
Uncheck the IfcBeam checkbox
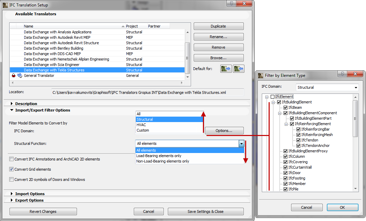click(285, 107)
